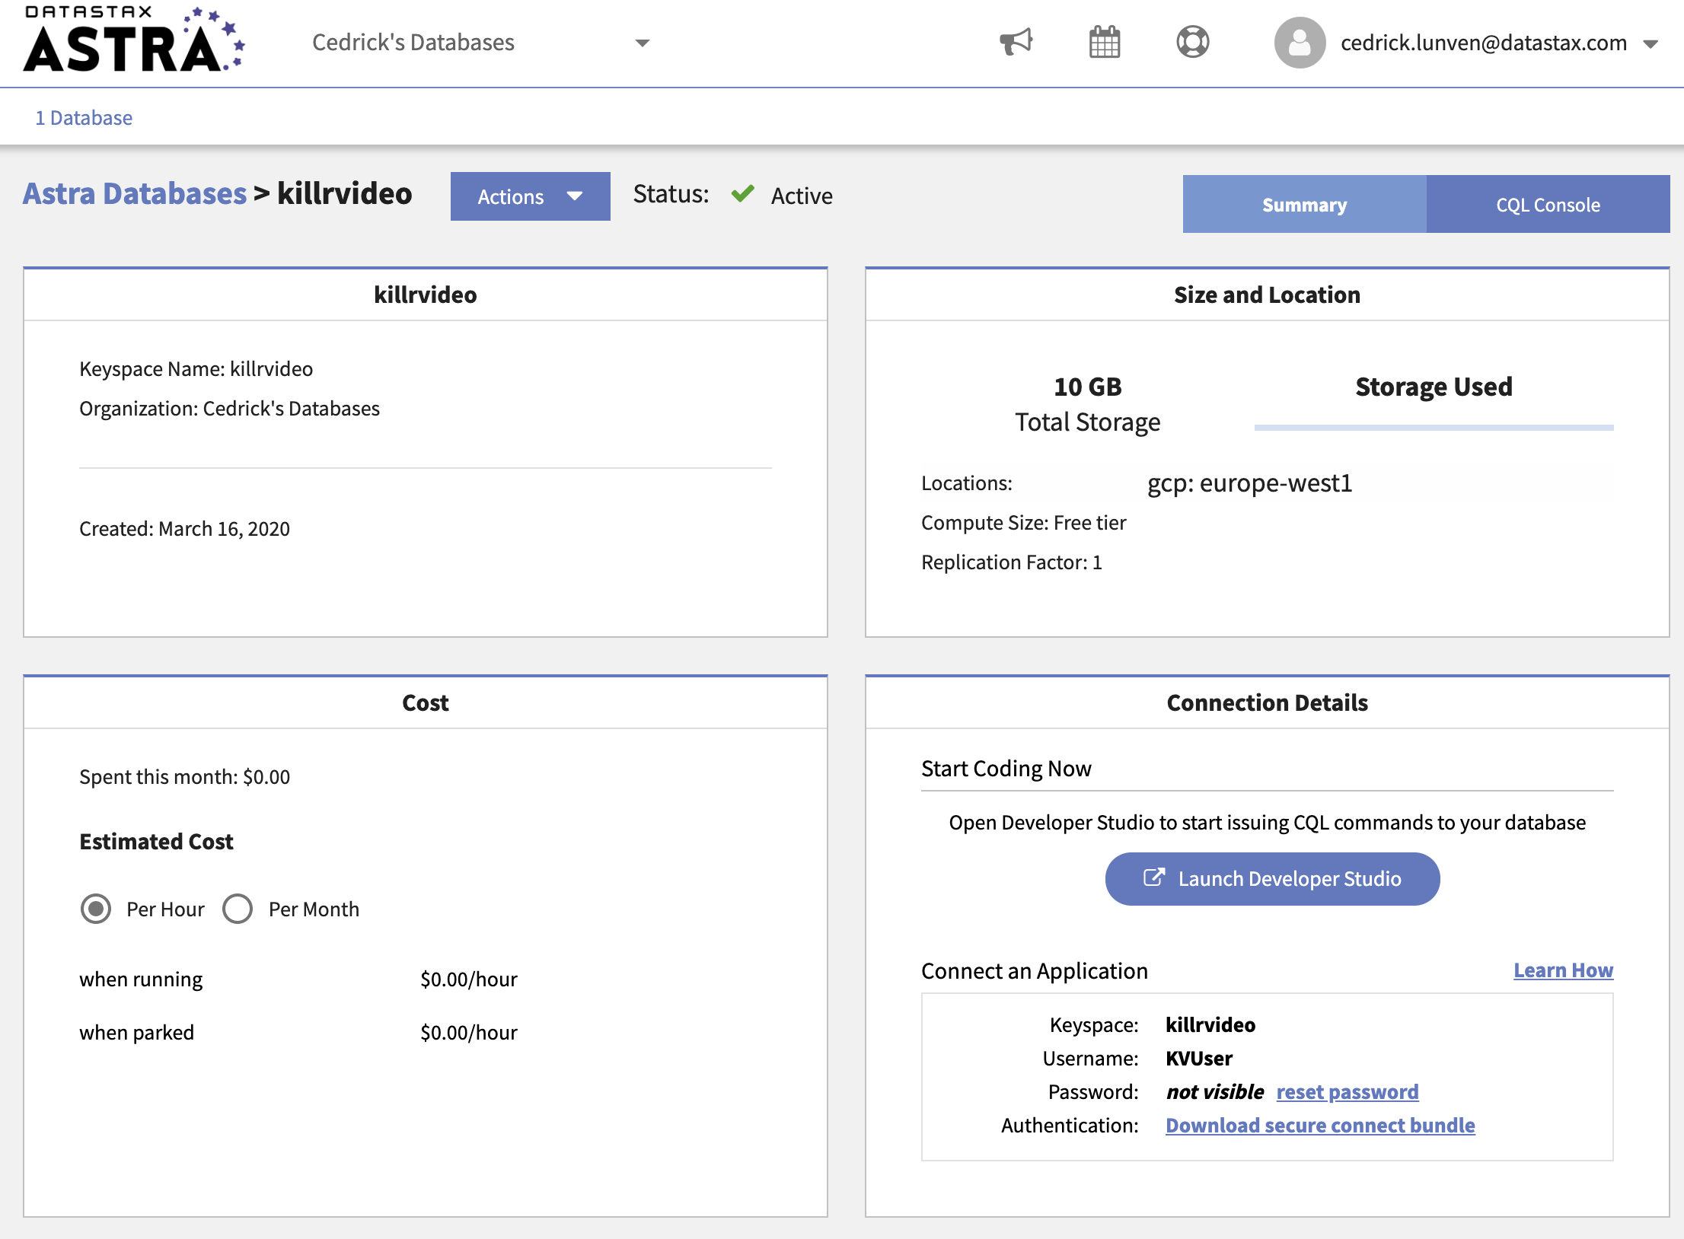Open the Learn How link
Image resolution: width=1684 pixels, height=1239 pixels.
[x=1562, y=970]
